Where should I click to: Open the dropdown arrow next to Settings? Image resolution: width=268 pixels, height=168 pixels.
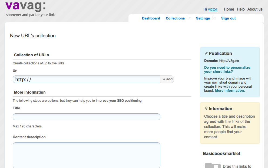[215, 18]
